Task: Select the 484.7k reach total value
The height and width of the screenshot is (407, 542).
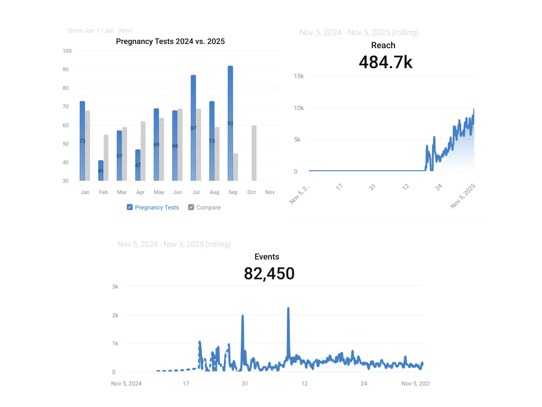Action: (x=386, y=62)
